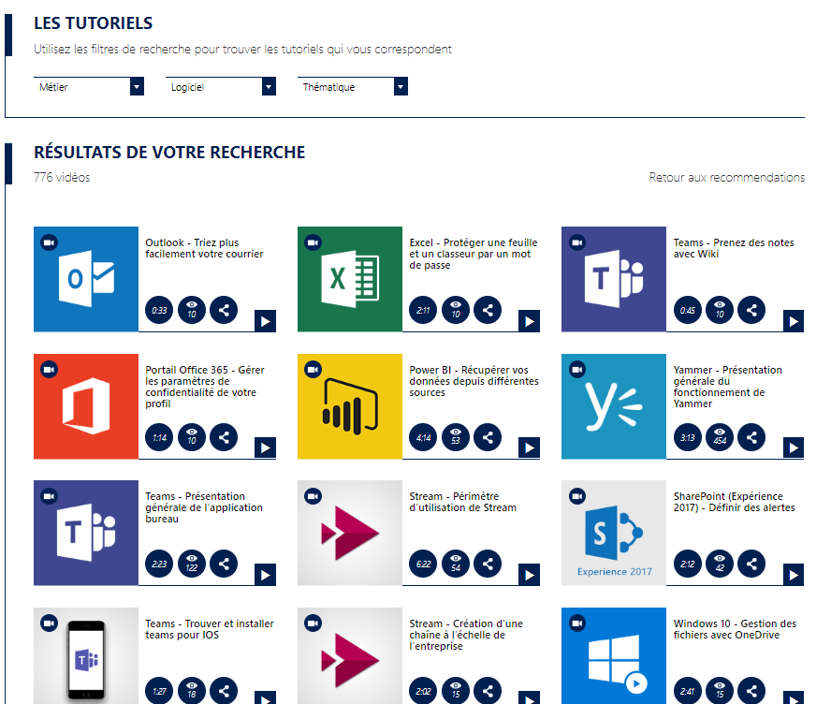Viewport: 831px width, 704px height.
Task: Share the Outlook Triez plus facilement tutorial
Action: [224, 310]
